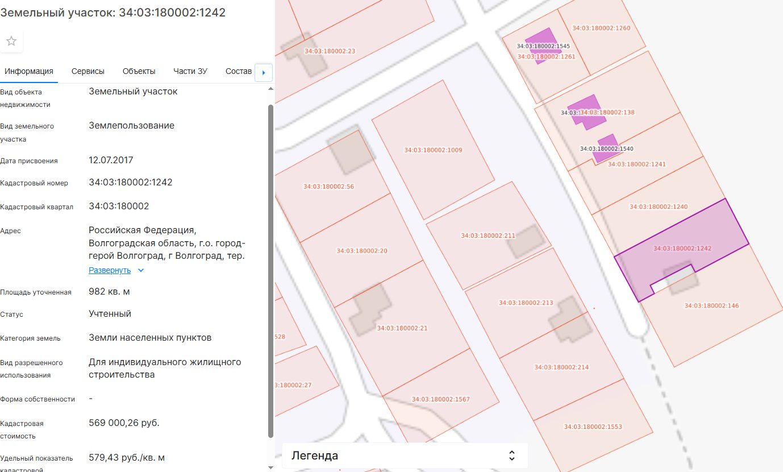Click the info panel vertical scrollbar
This screenshot has height=472, width=783.
[270, 270]
